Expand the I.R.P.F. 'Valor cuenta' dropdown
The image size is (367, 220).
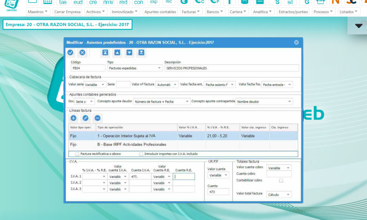(218, 175)
